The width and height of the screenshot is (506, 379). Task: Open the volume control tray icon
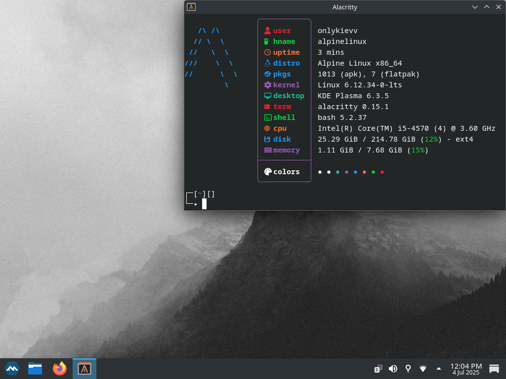pos(393,369)
